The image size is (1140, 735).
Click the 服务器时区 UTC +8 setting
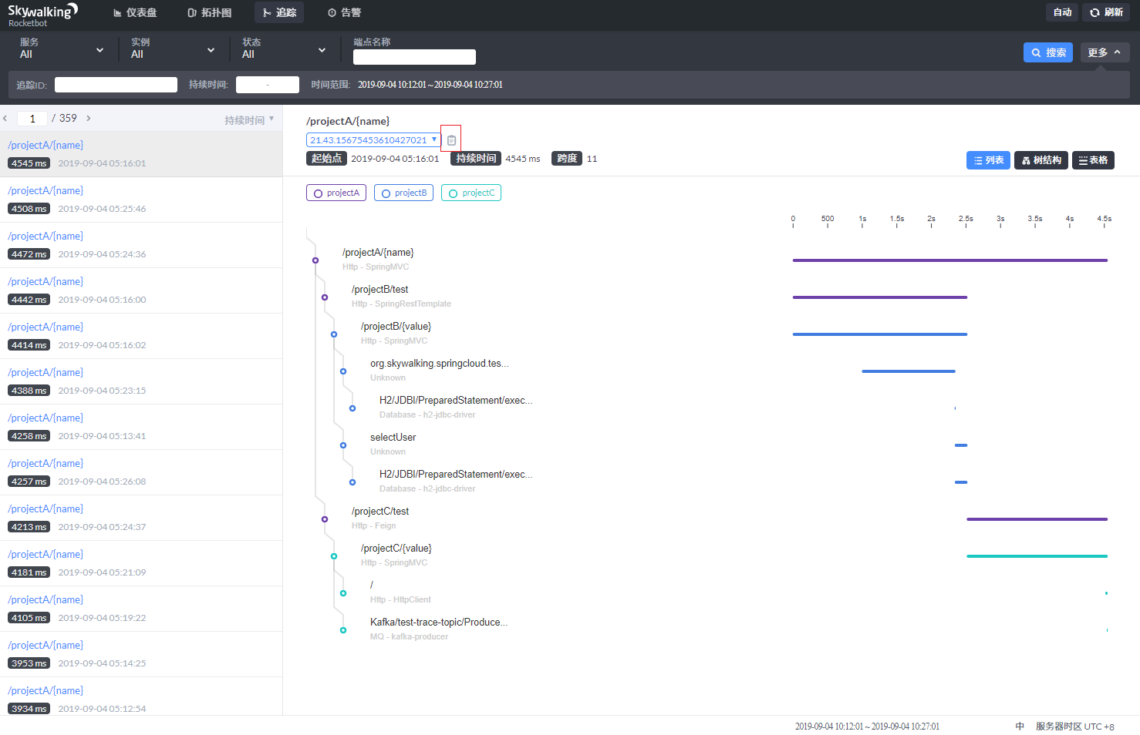tap(1074, 727)
